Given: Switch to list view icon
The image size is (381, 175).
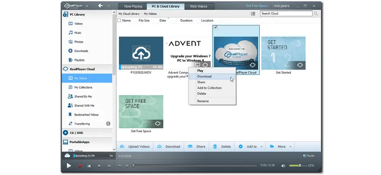Looking at the screenshot, I should [253, 14].
